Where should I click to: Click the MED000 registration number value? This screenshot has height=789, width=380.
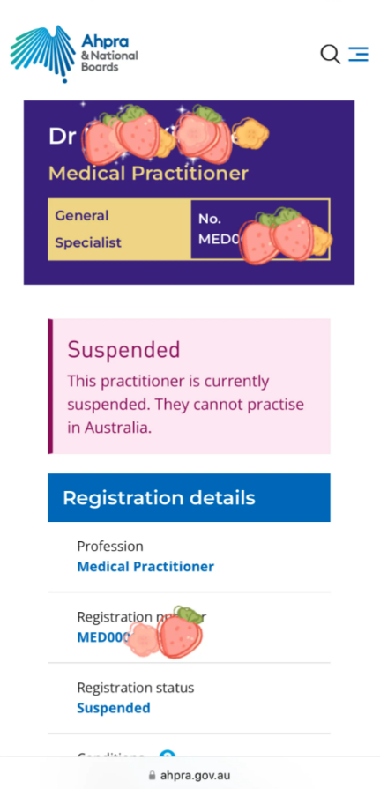(x=101, y=637)
